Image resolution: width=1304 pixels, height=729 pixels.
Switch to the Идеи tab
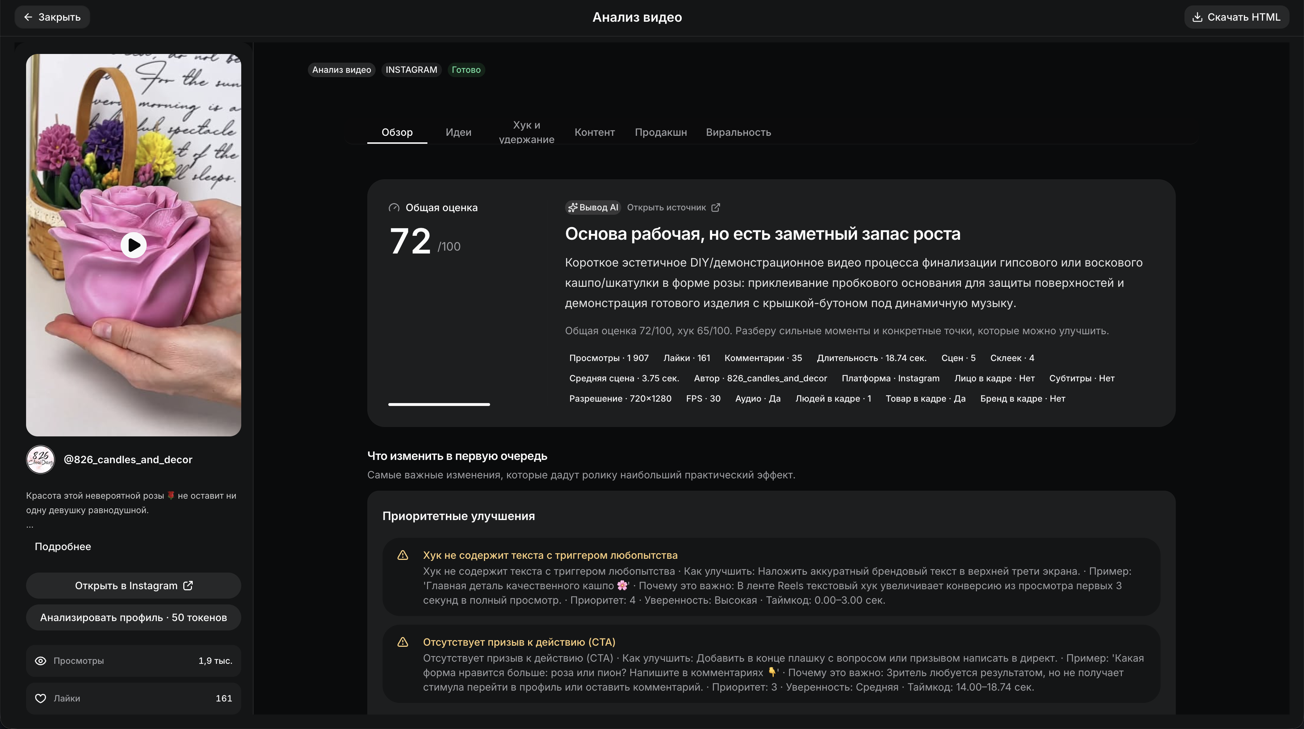459,132
